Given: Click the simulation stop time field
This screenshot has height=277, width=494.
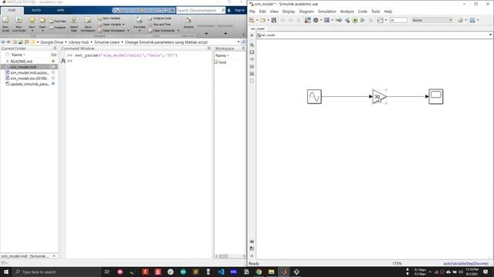Looking at the screenshot, I should (398, 20).
